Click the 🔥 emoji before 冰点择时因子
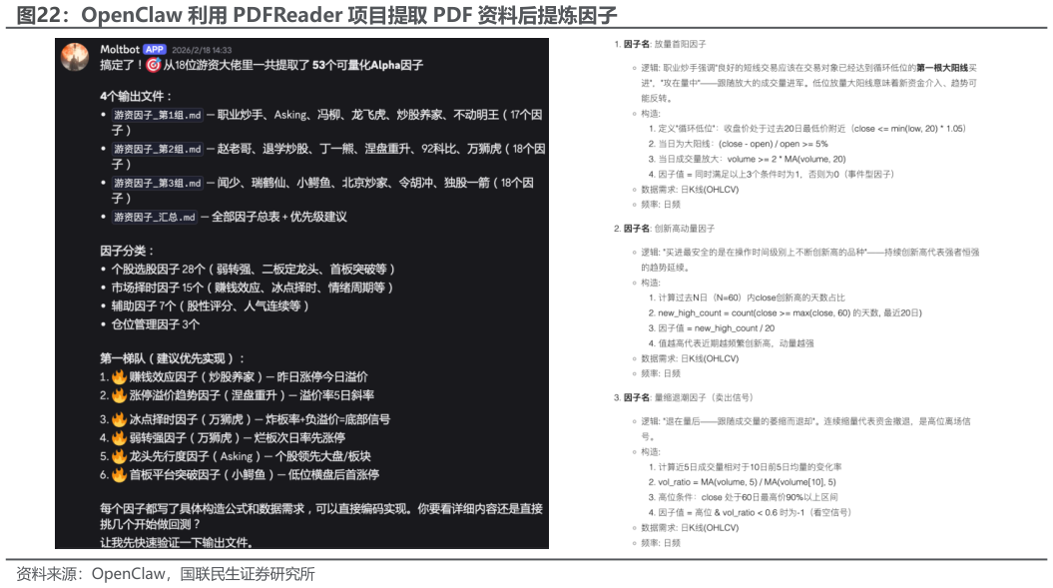The height and width of the screenshot is (588, 1053). point(117,418)
